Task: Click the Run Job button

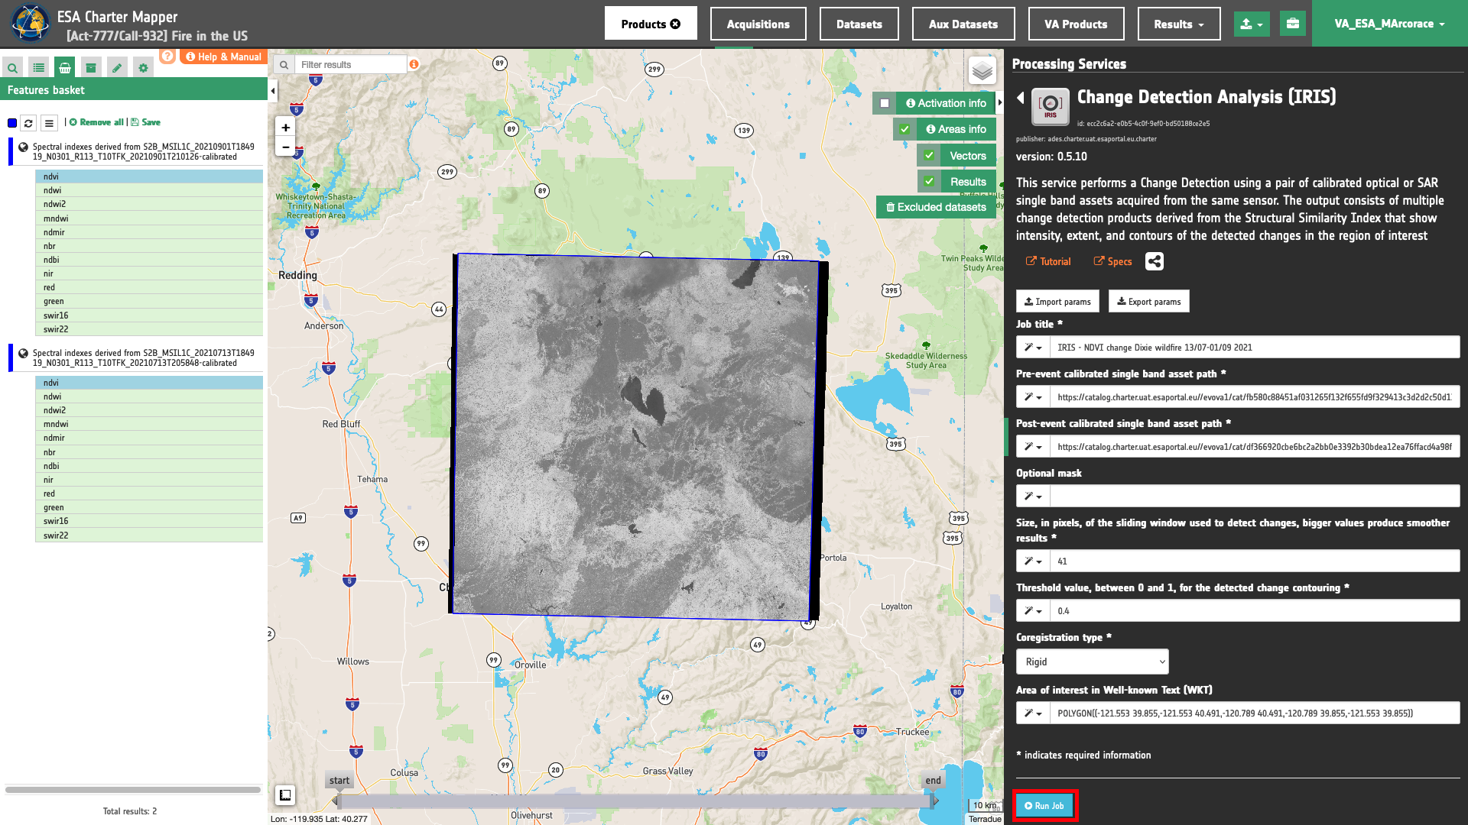Action: coord(1044,806)
